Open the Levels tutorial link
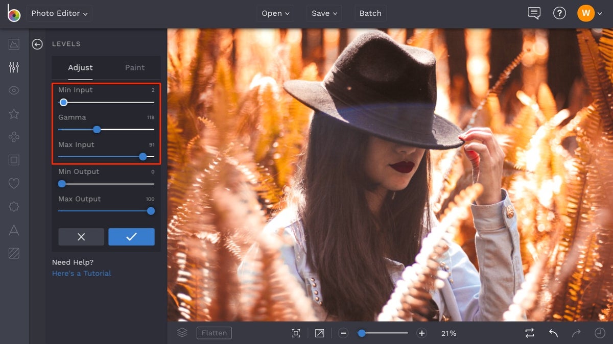The height and width of the screenshot is (344, 613). coord(81,273)
